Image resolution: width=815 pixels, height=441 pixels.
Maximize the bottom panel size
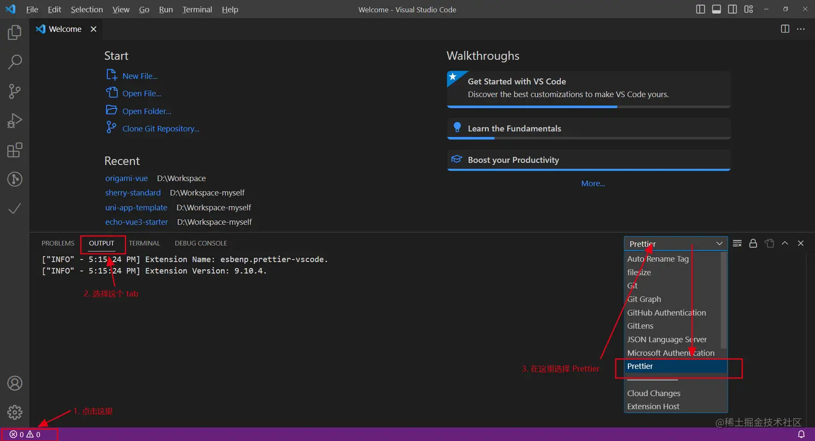(785, 243)
